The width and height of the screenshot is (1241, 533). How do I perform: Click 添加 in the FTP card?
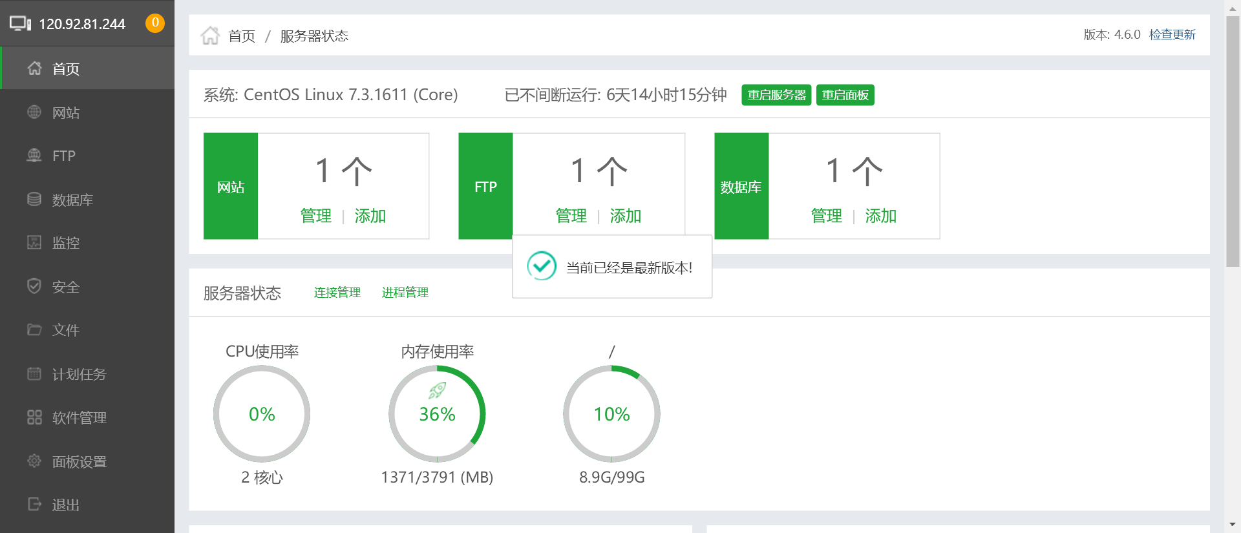click(626, 216)
